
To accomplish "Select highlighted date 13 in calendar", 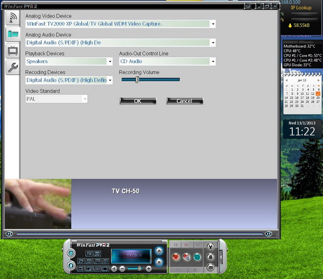I will [x=318, y=94].
